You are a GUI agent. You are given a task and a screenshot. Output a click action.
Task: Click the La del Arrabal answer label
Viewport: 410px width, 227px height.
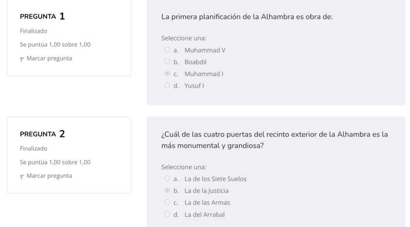pos(205,214)
